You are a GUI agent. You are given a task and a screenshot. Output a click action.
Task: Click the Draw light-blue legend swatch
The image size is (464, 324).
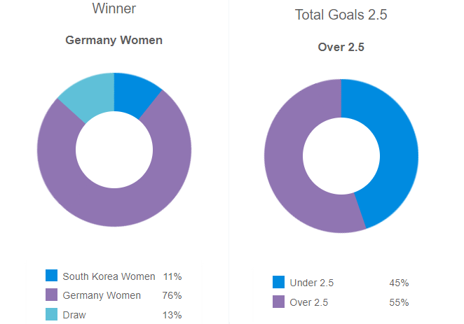pos(51,315)
